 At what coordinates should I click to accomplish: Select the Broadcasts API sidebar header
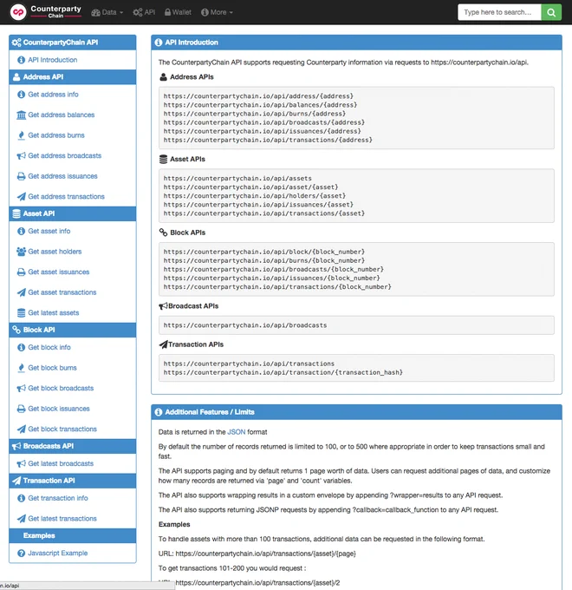[x=73, y=446]
